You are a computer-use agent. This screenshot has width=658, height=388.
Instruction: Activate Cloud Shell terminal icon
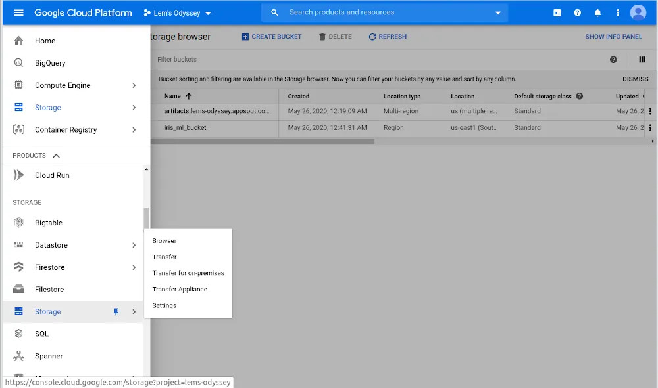557,12
